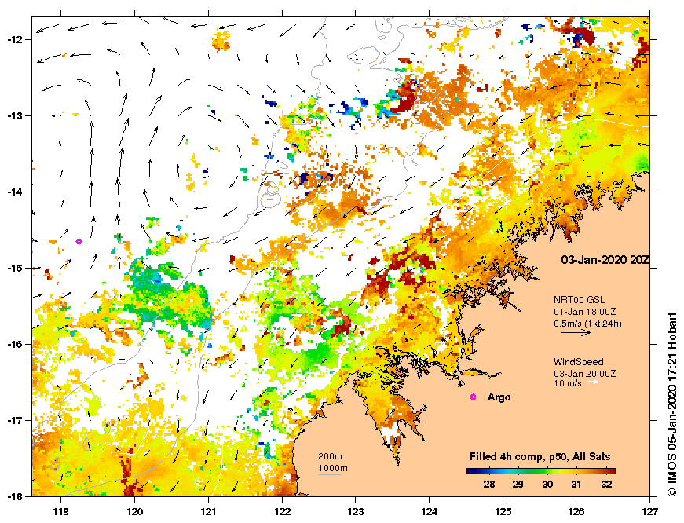Click latitude axis label -15
The width and height of the screenshot is (684, 523).
point(14,269)
